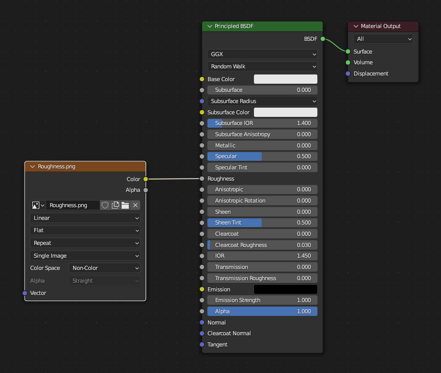Open the All target dropdown in Material Output

(383, 39)
